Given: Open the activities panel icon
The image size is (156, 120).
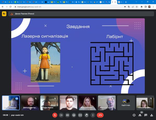Looking at the screenshot, I should coord(151,115).
